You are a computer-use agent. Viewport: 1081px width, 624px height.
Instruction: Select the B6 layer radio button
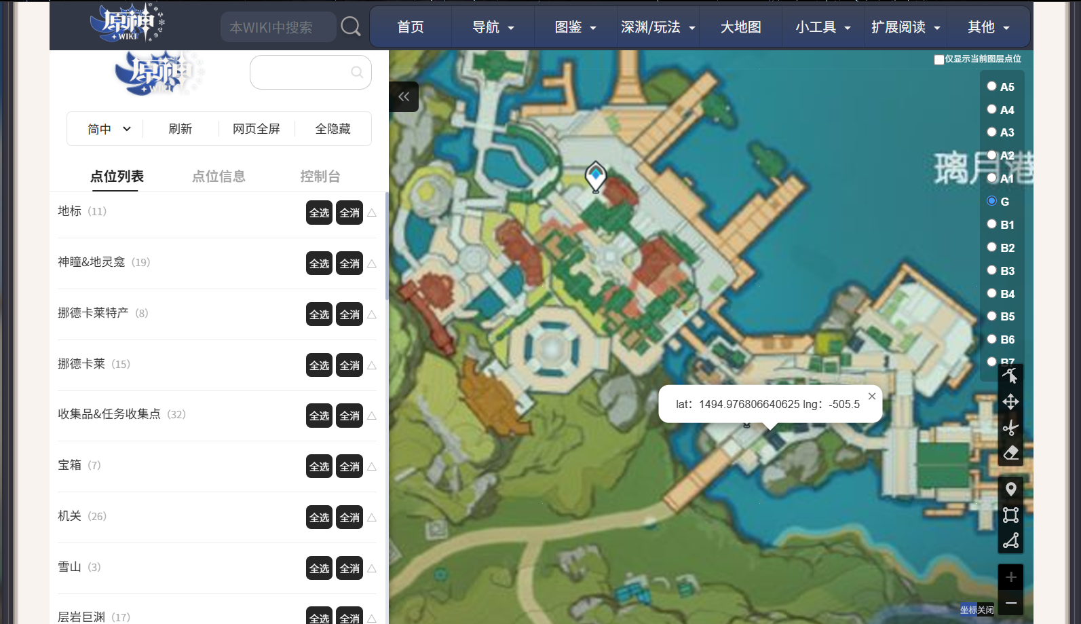pyautogui.click(x=991, y=339)
